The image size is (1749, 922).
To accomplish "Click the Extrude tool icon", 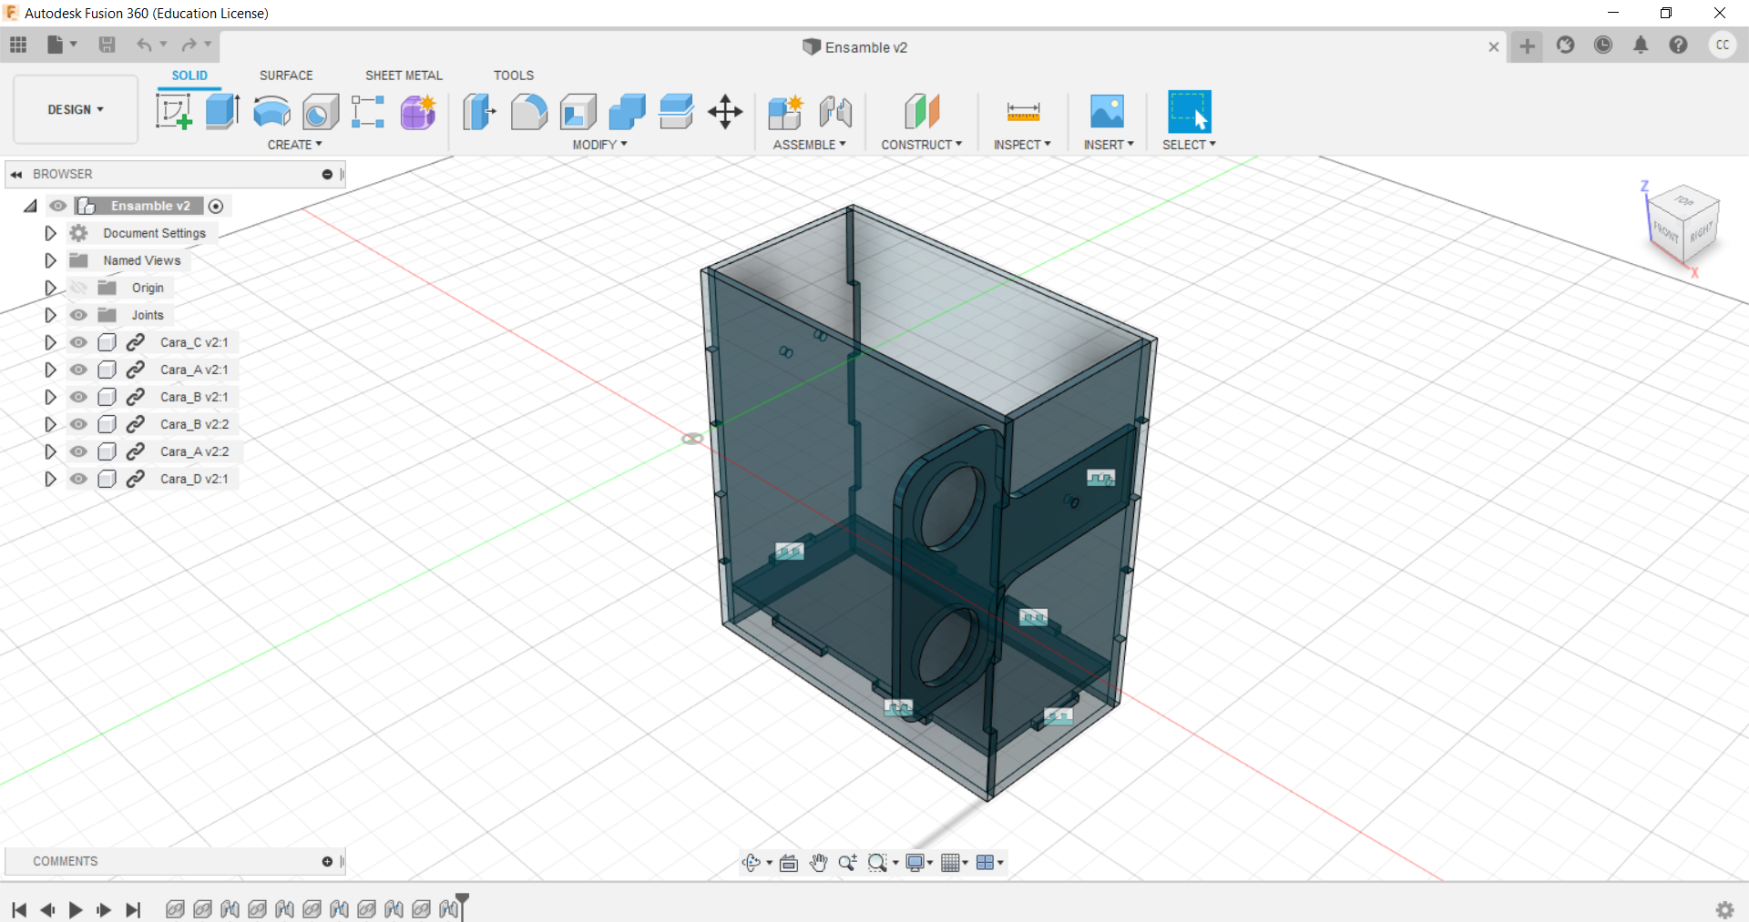I will point(222,112).
